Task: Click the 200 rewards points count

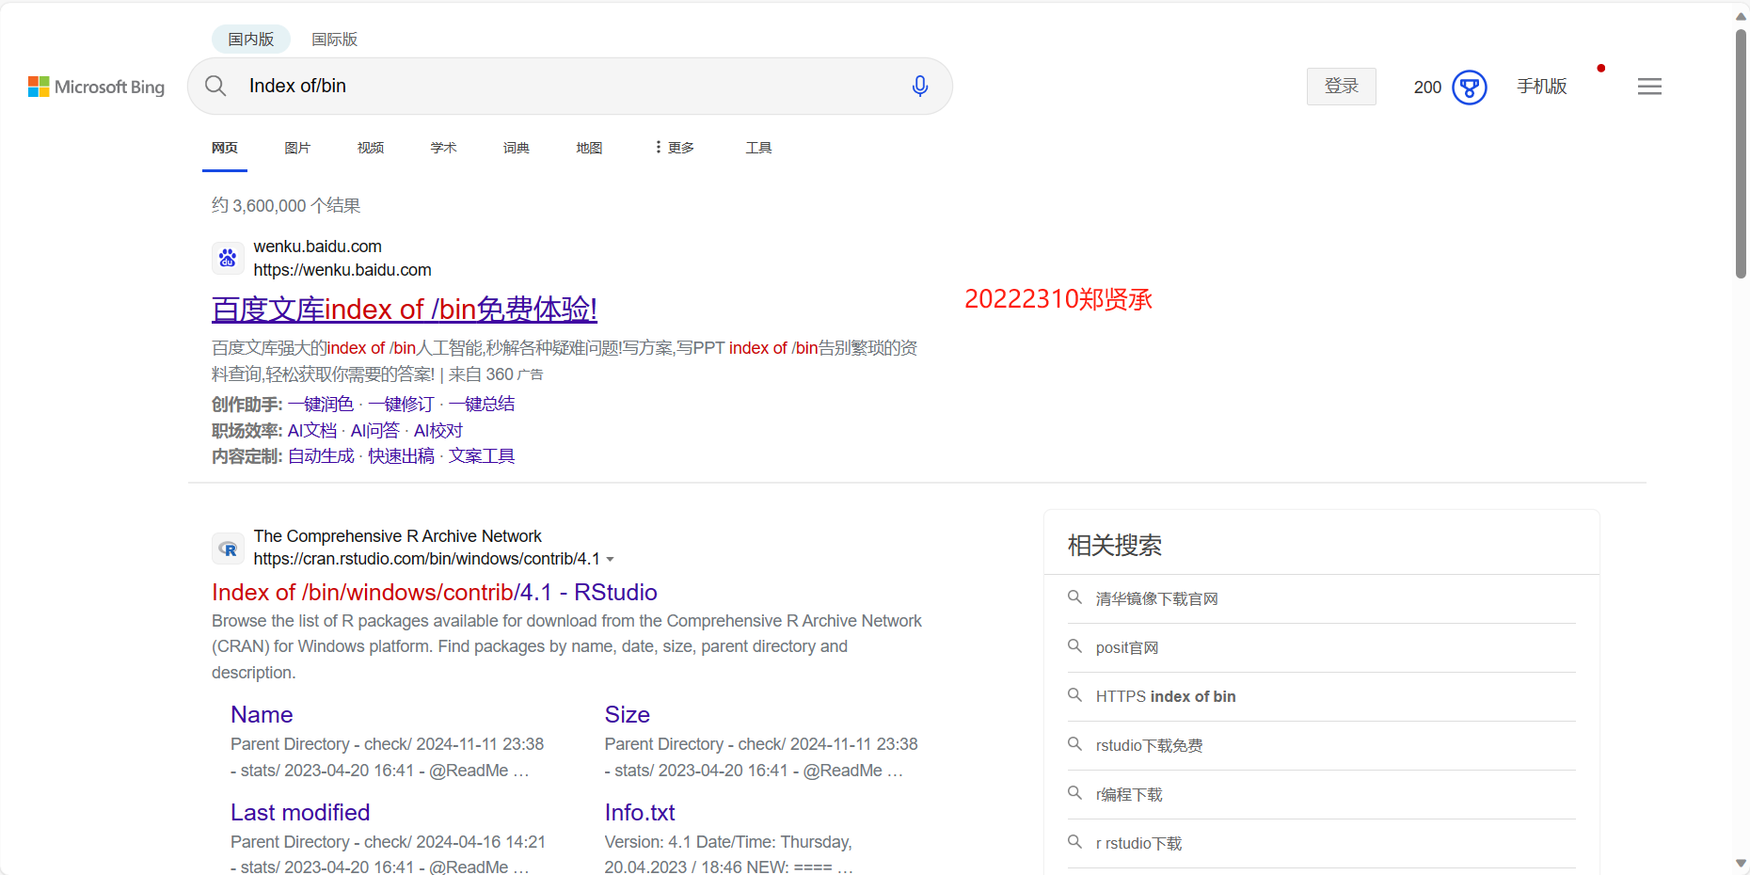Action: pos(1427,87)
